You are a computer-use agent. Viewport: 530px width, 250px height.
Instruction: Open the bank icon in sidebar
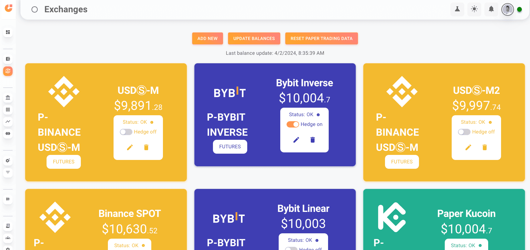pos(8,98)
